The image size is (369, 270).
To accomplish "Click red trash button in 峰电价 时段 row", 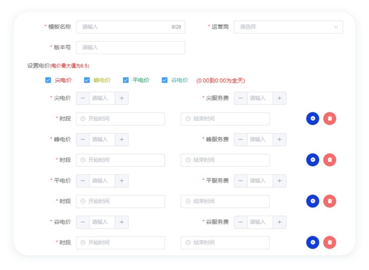I will [329, 160].
